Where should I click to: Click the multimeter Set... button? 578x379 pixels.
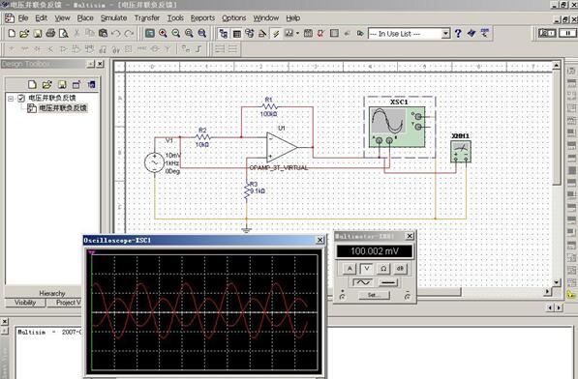(x=374, y=295)
